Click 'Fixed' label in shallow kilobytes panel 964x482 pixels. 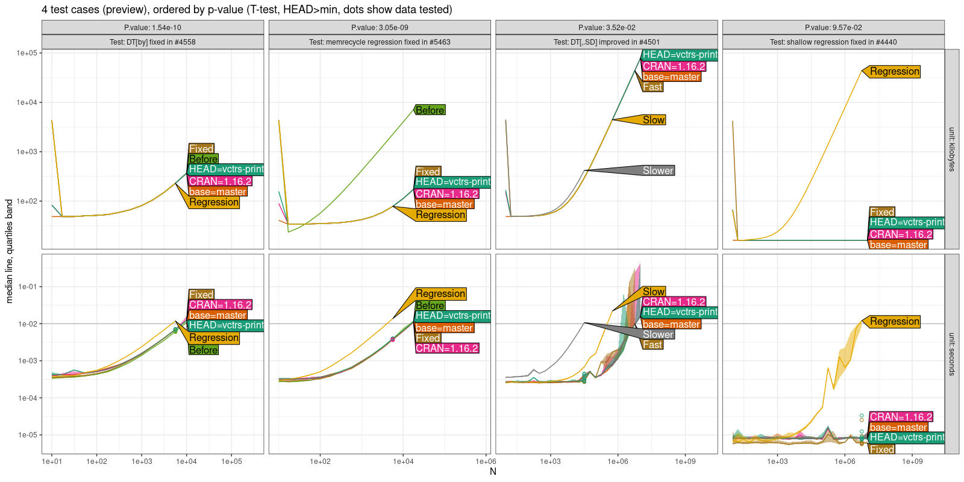pos(882,212)
